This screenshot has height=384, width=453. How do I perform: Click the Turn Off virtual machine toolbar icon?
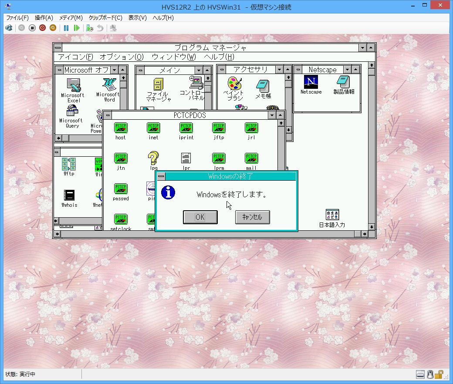click(x=32, y=28)
